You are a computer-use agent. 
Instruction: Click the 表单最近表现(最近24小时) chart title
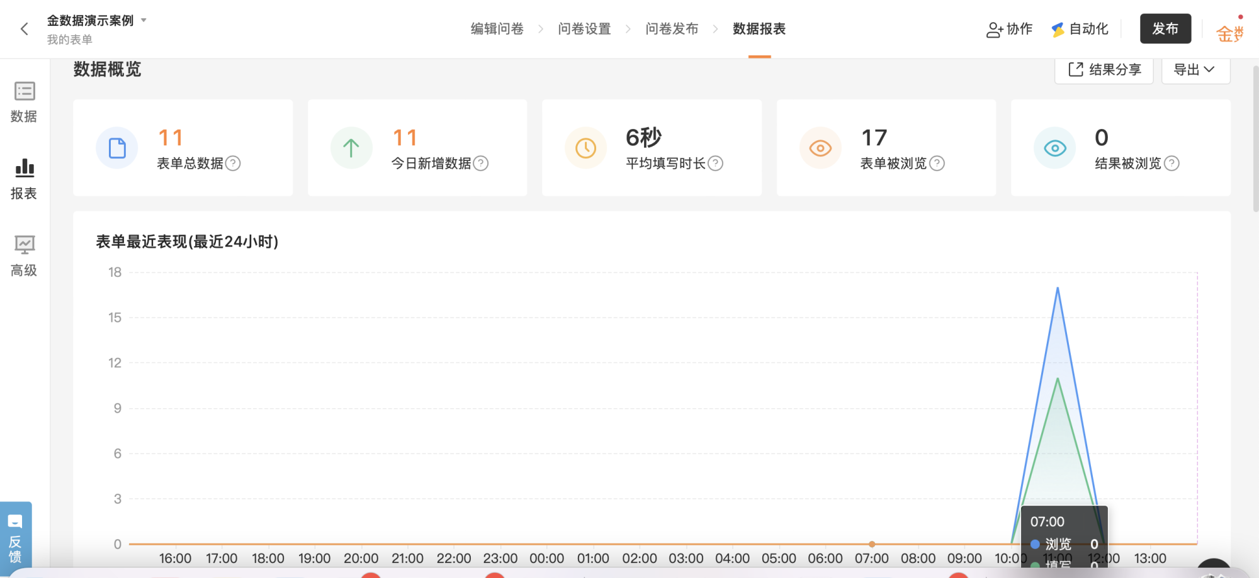coord(187,242)
